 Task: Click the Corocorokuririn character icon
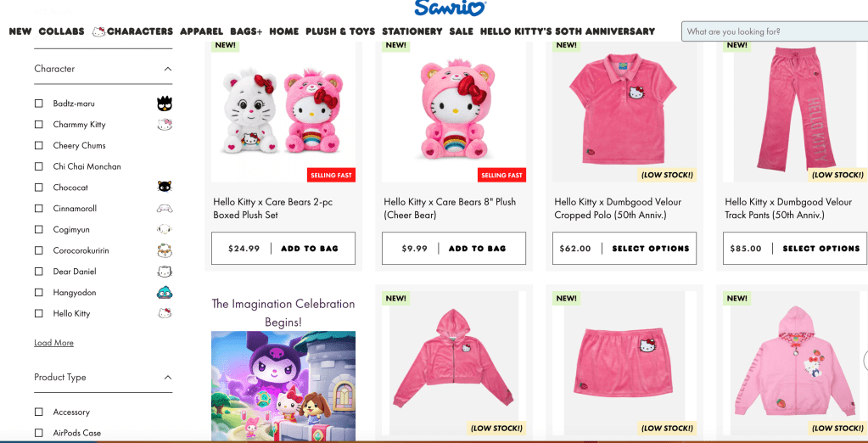[x=165, y=250]
